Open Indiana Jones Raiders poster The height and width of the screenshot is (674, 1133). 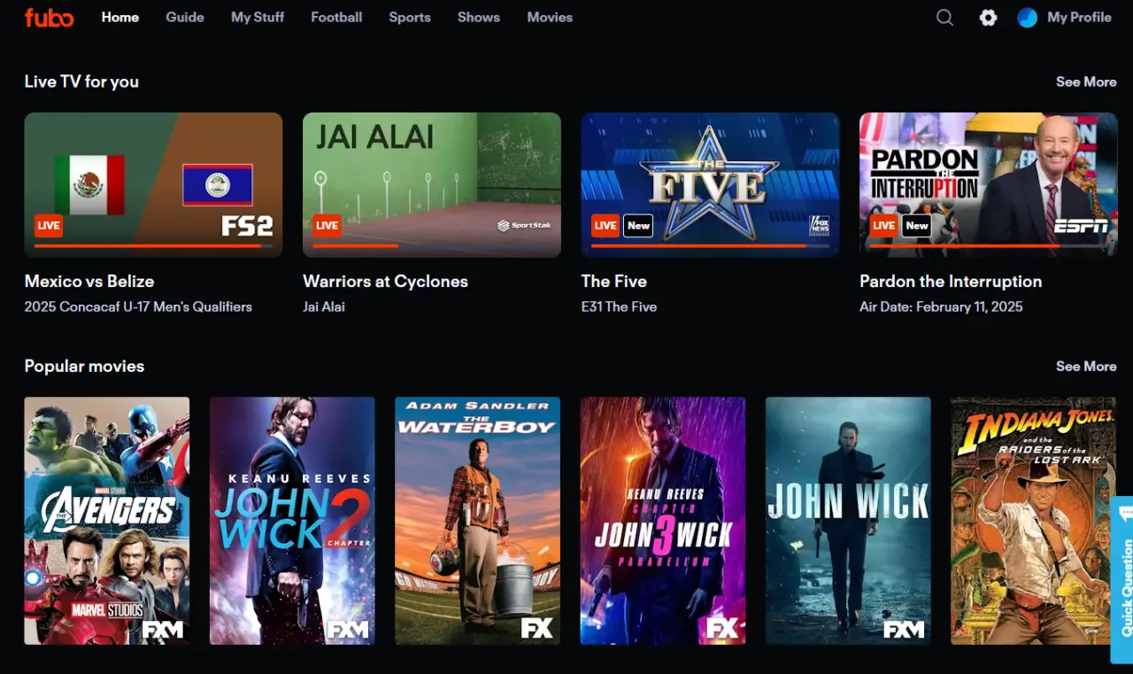coord(1033,521)
